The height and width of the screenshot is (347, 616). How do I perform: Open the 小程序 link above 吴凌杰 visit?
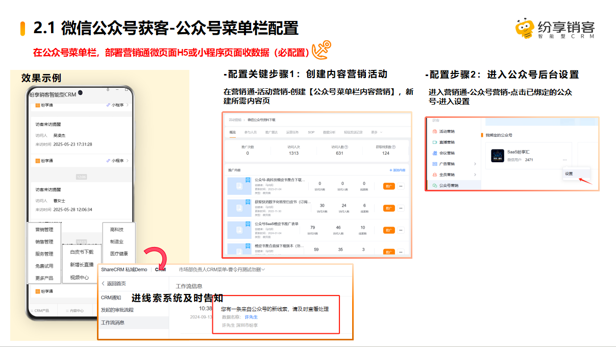(x=117, y=105)
